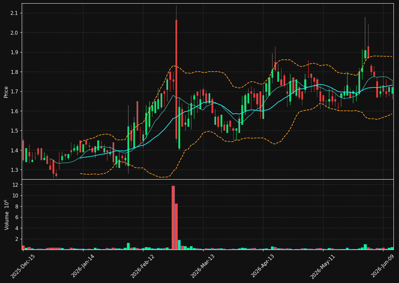This screenshot has height=283, width=399.
Task: Click the 'Price' y-axis label
Action: 6,92
